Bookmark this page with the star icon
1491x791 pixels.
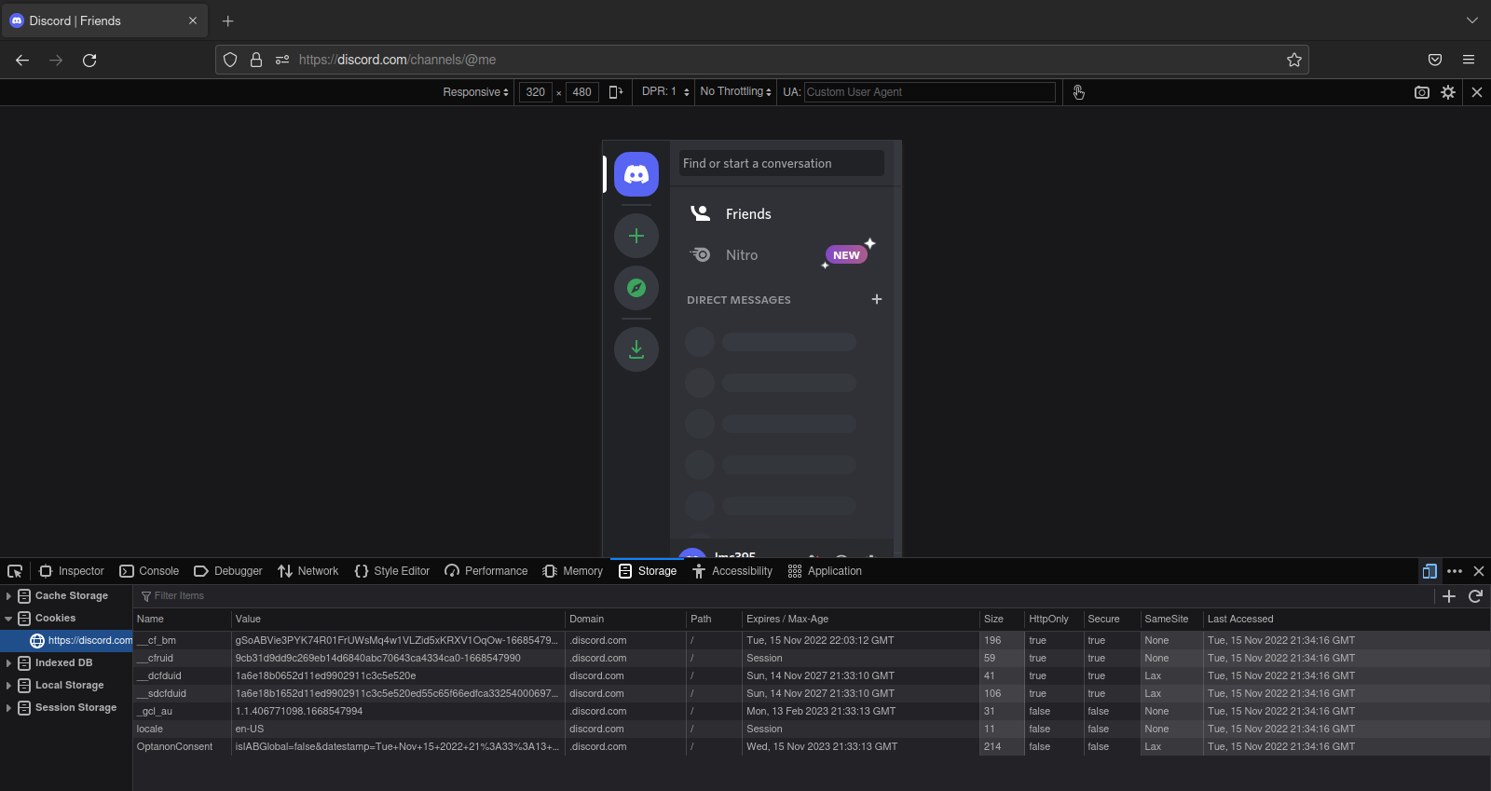coord(1294,60)
